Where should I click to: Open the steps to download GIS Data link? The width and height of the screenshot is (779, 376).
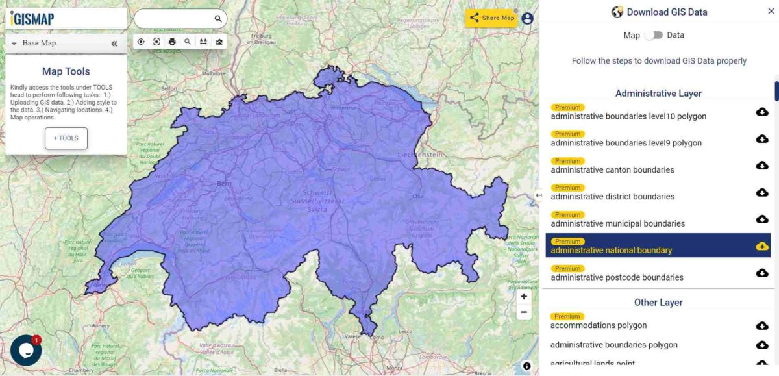coord(658,60)
